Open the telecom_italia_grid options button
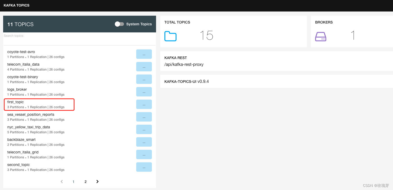Viewport: 393px width, 190px height. click(x=144, y=154)
